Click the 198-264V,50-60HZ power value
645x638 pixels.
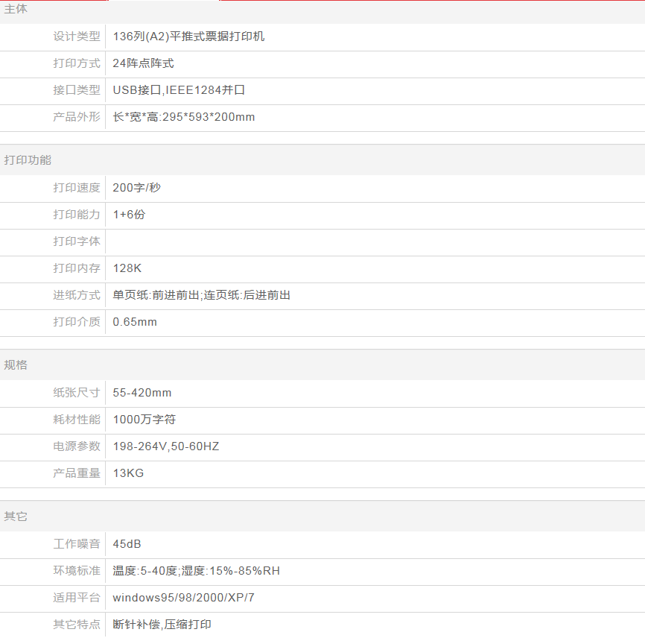166,446
